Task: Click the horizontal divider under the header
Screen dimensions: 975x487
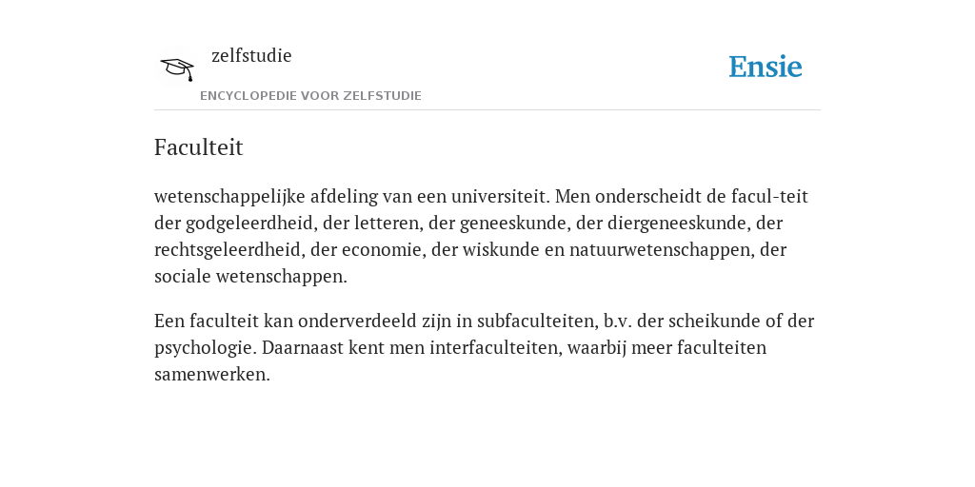Action: (487, 110)
